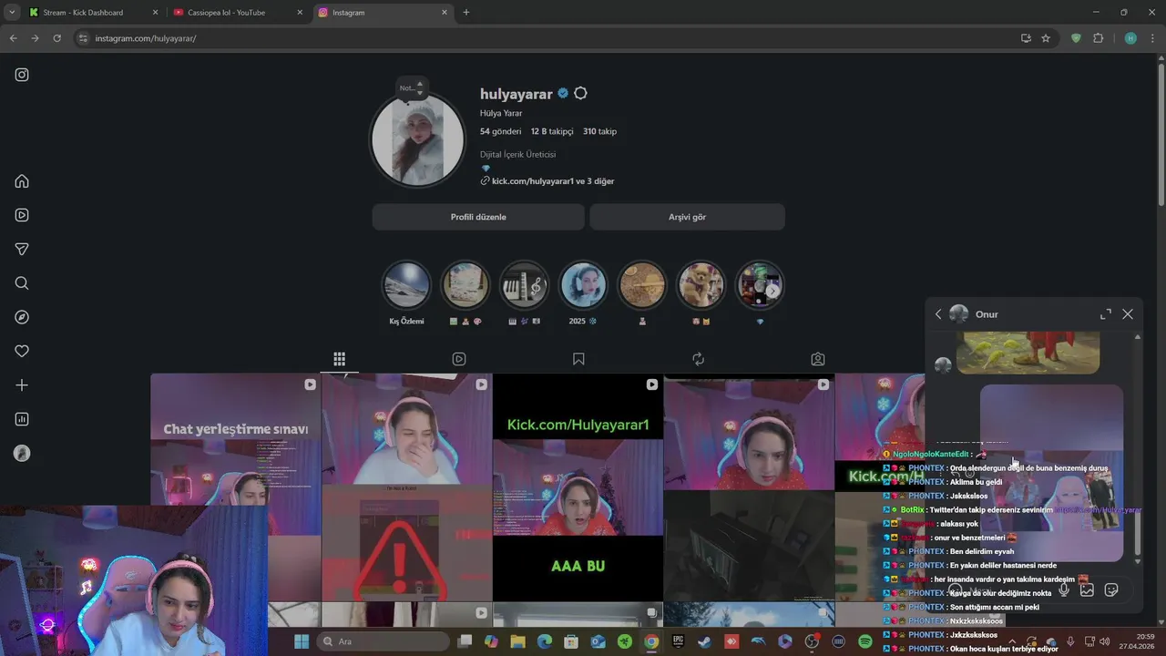This screenshot has height=656, width=1166.
Task: Select the posts grid tab on profile
Action: click(x=339, y=359)
